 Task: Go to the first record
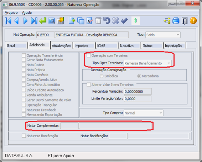point(8,21)
